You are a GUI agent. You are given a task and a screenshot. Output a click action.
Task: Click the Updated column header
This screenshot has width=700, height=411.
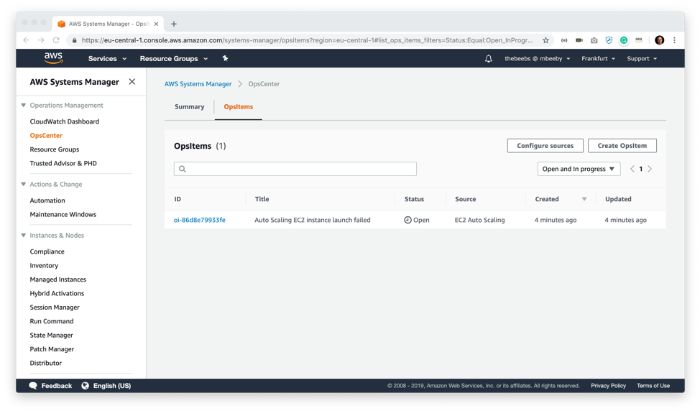tap(618, 199)
